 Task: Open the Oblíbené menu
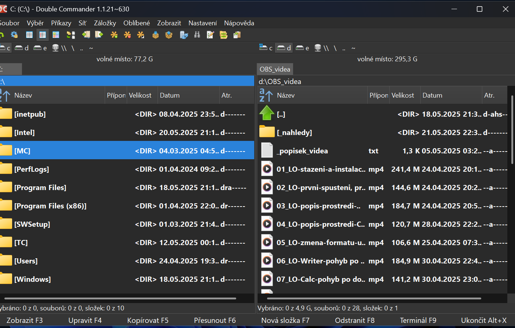[x=137, y=23]
